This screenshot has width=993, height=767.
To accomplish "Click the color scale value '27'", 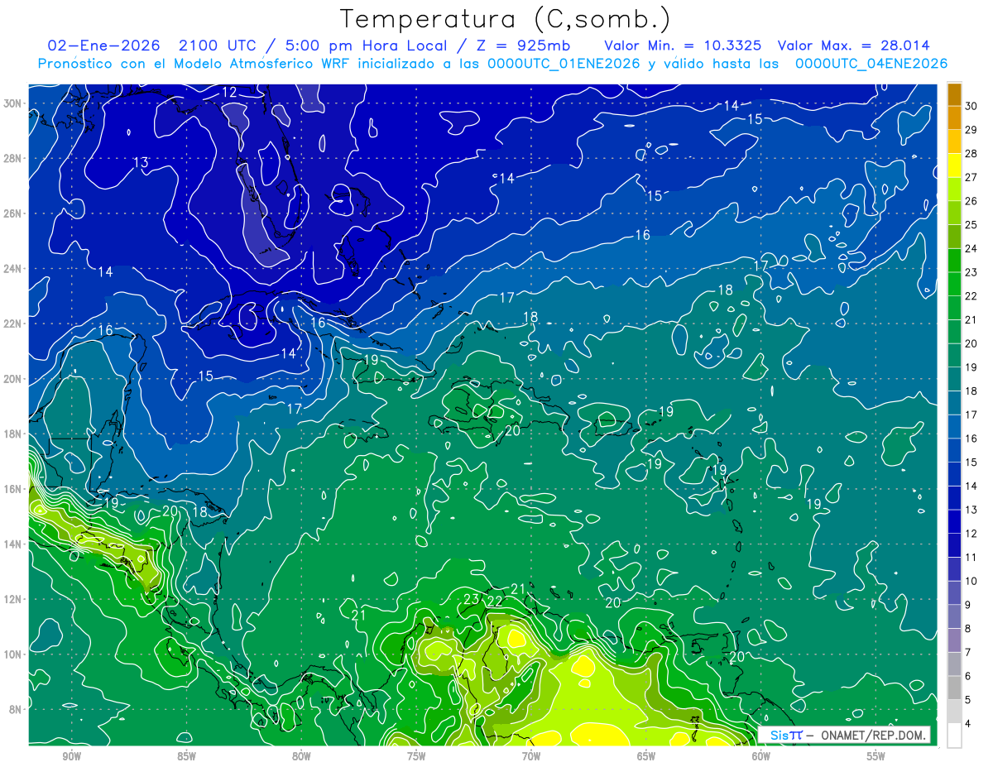I will pyautogui.click(x=971, y=178).
